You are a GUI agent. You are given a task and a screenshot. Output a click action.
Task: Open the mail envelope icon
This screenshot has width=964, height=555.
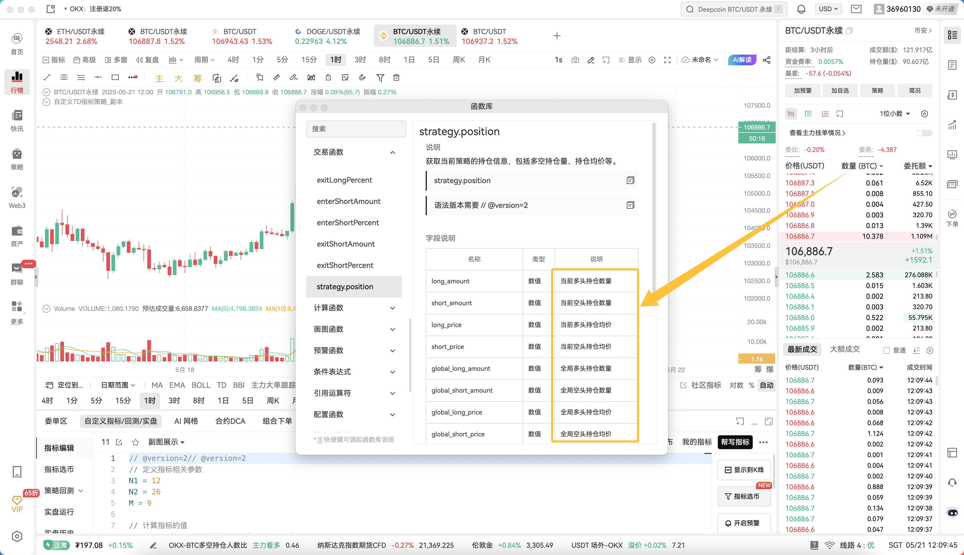(856, 9)
